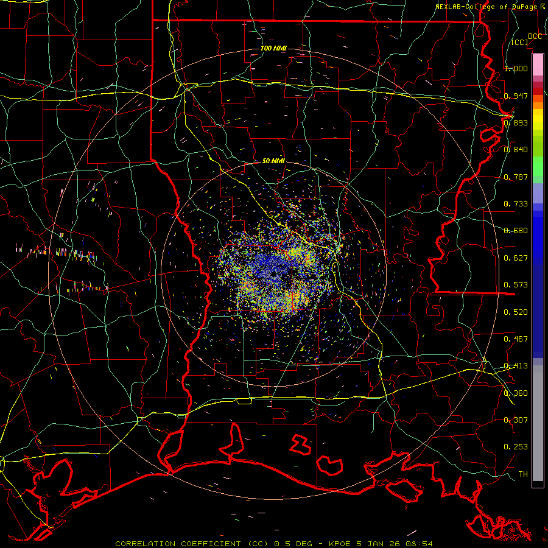Click the 0.307 scale value
The height and width of the screenshot is (548, 548).
click(x=516, y=420)
